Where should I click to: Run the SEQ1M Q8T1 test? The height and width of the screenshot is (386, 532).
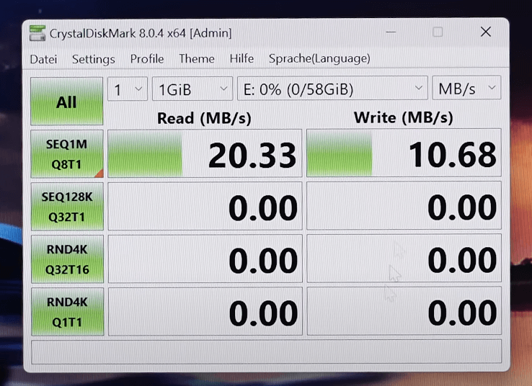(x=66, y=154)
